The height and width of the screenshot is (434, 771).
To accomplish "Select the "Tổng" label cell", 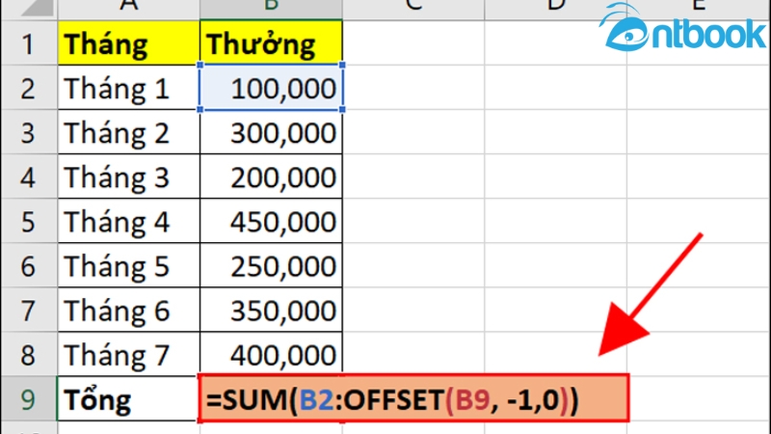I will pos(127,398).
